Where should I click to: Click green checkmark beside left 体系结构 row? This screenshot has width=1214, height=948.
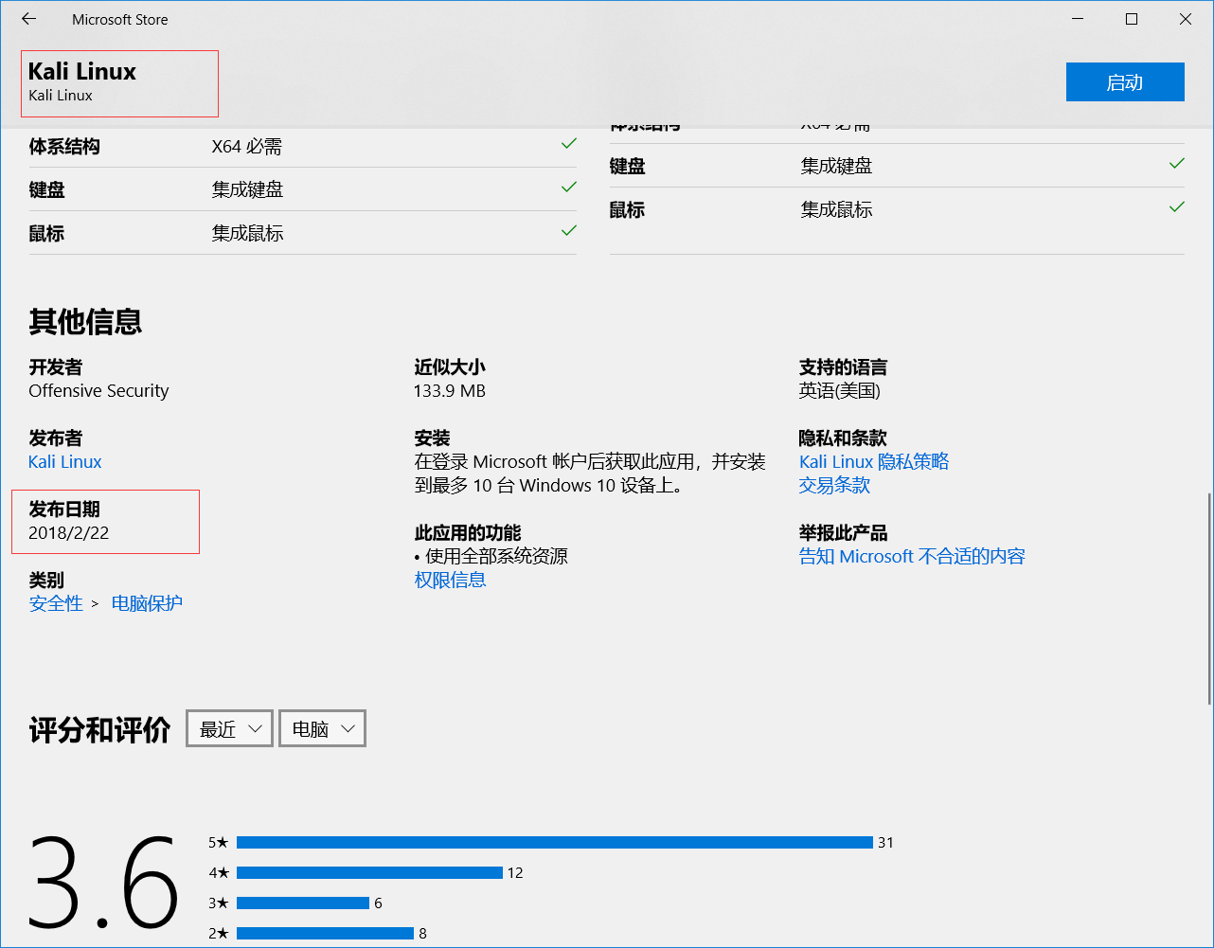(568, 144)
